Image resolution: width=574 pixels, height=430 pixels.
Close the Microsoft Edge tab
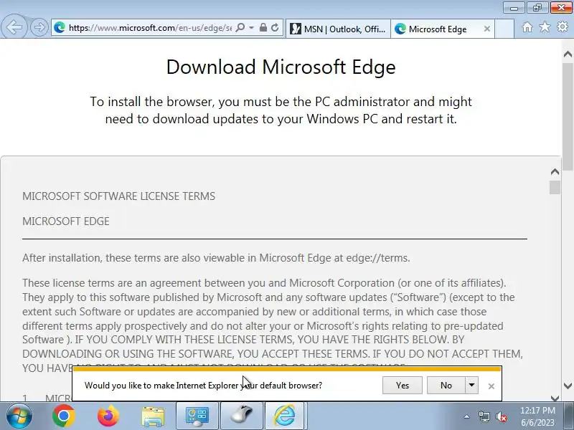487,29
